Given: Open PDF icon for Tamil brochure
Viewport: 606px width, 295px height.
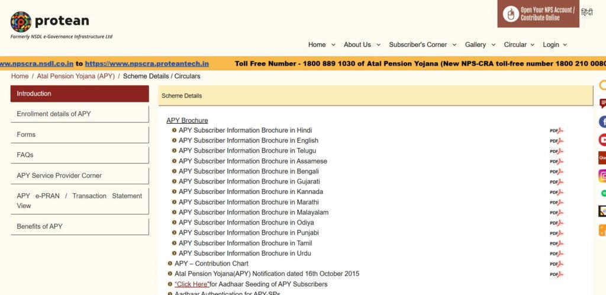Looking at the screenshot, I should 556,243.
